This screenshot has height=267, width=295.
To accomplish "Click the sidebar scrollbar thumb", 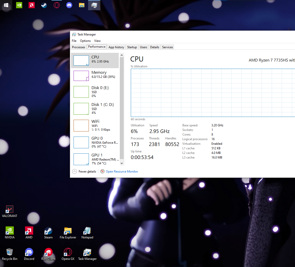I will click(x=122, y=108).
